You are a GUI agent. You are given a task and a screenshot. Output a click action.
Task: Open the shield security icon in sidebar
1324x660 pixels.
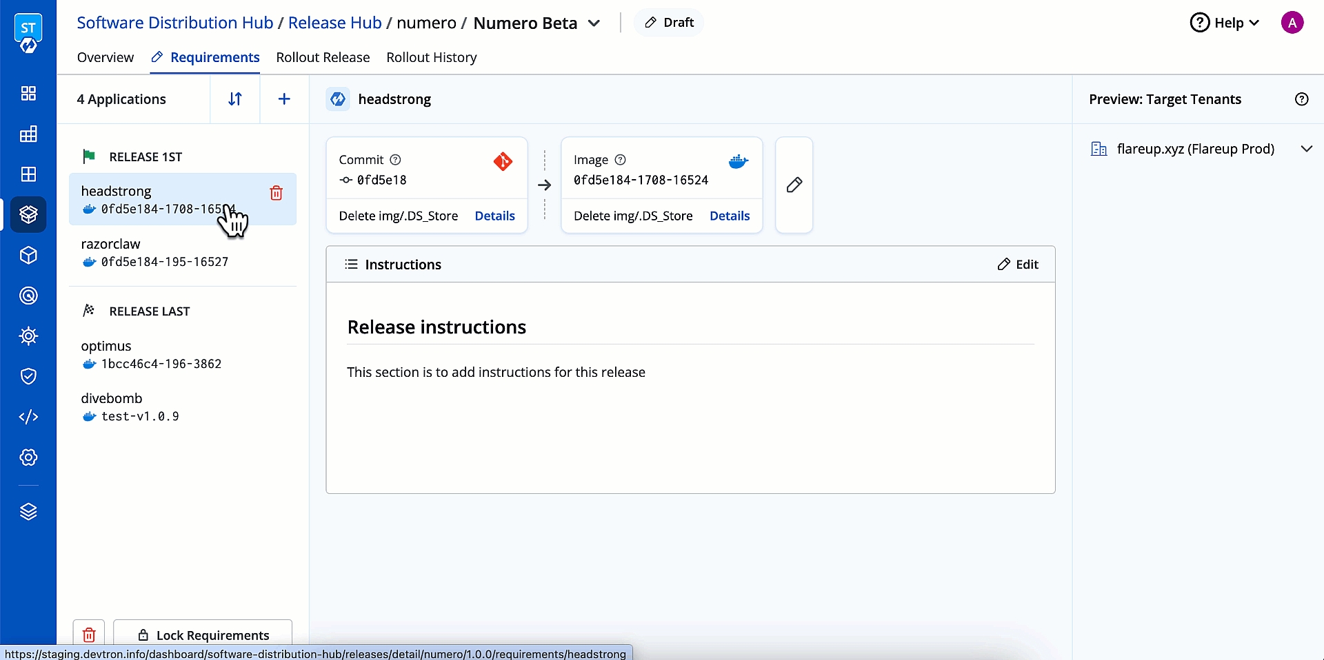coord(28,376)
